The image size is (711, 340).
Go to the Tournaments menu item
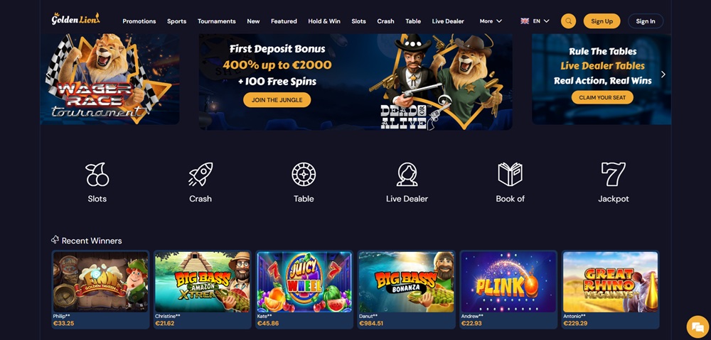pos(216,21)
